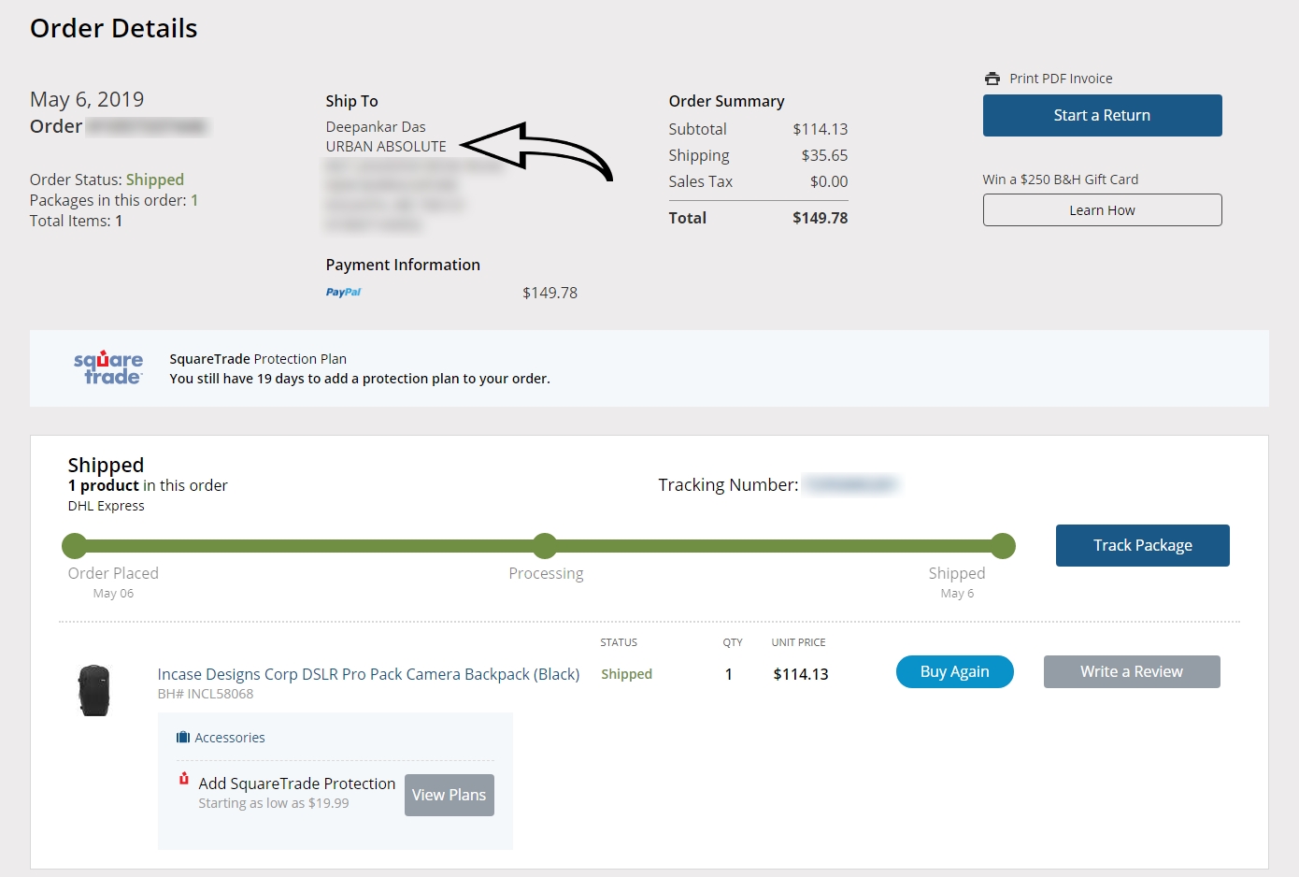Open the Accessories link under the product

[229, 738]
